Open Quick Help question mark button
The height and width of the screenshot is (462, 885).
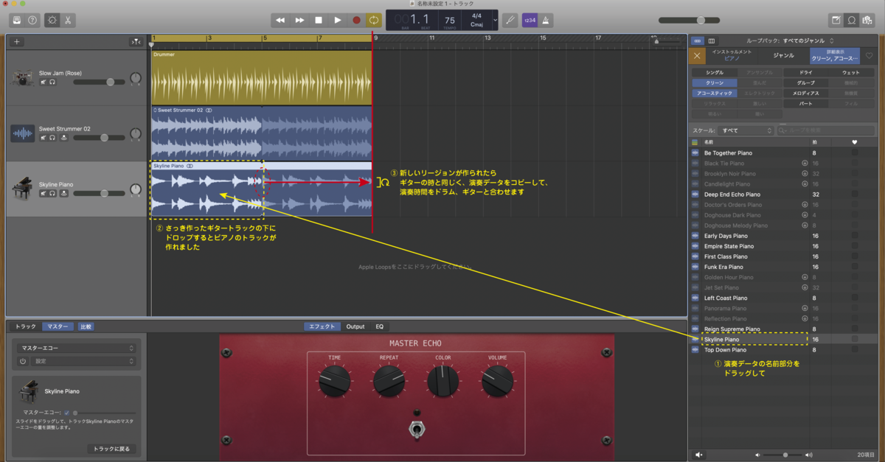coord(32,21)
